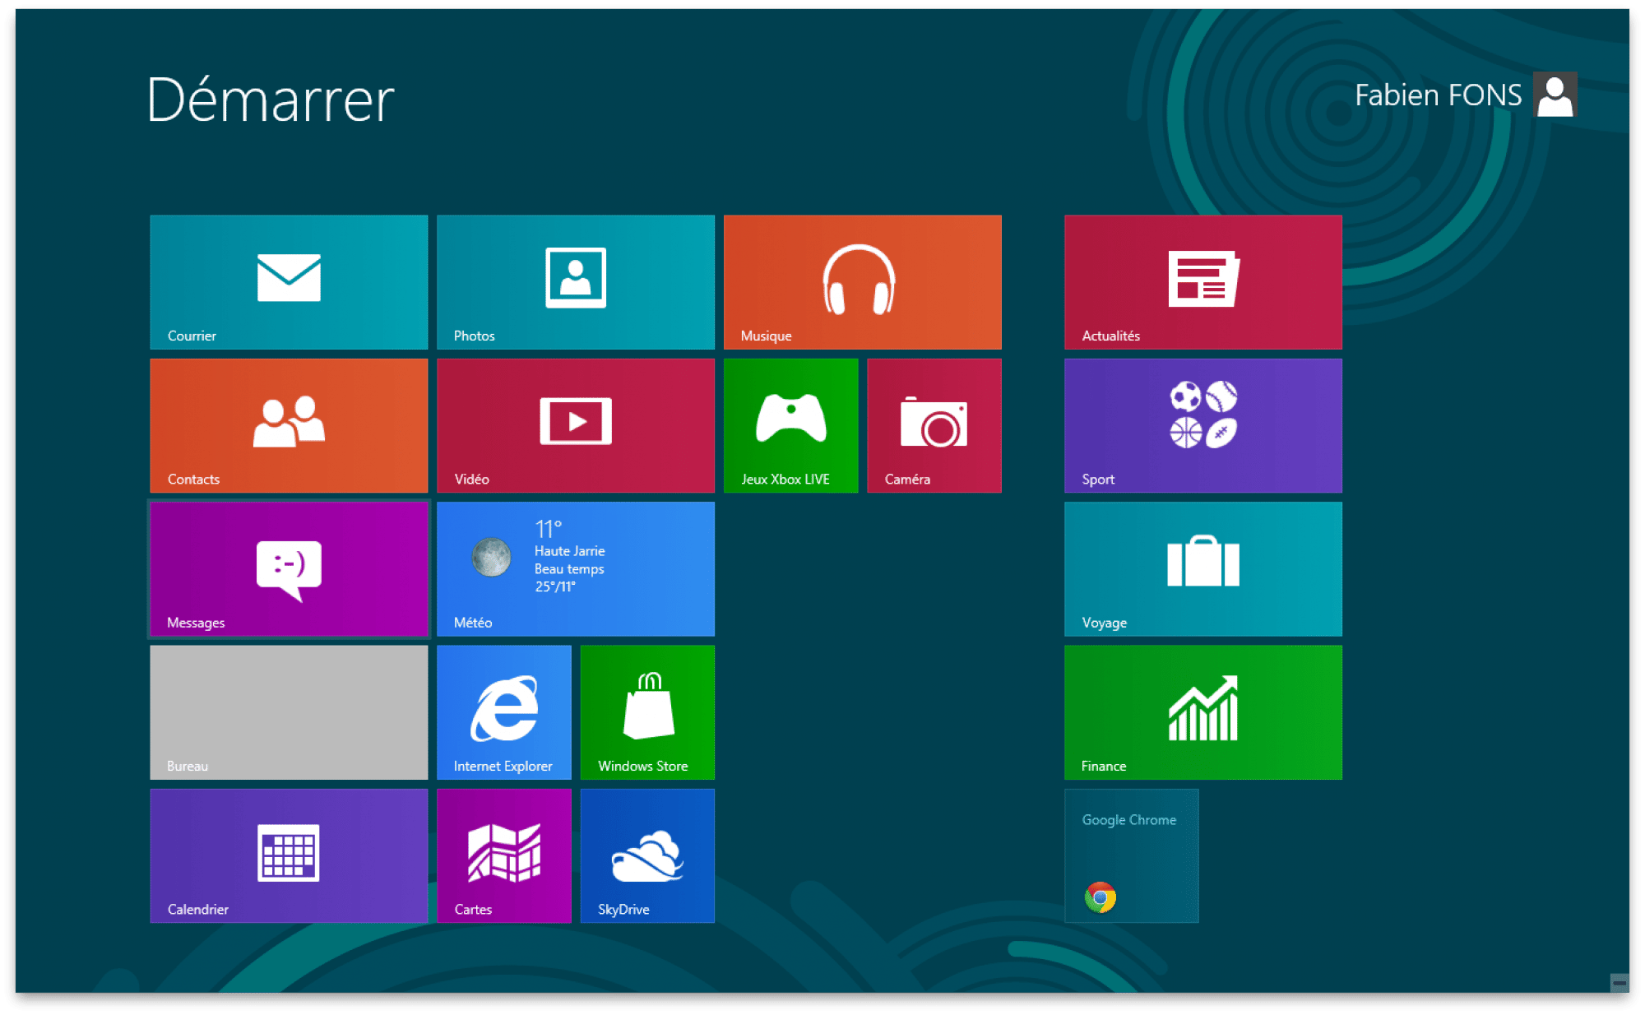The width and height of the screenshot is (1645, 1015).
Task: Open the Contacts people tile
Action: click(x=289, y=425)
